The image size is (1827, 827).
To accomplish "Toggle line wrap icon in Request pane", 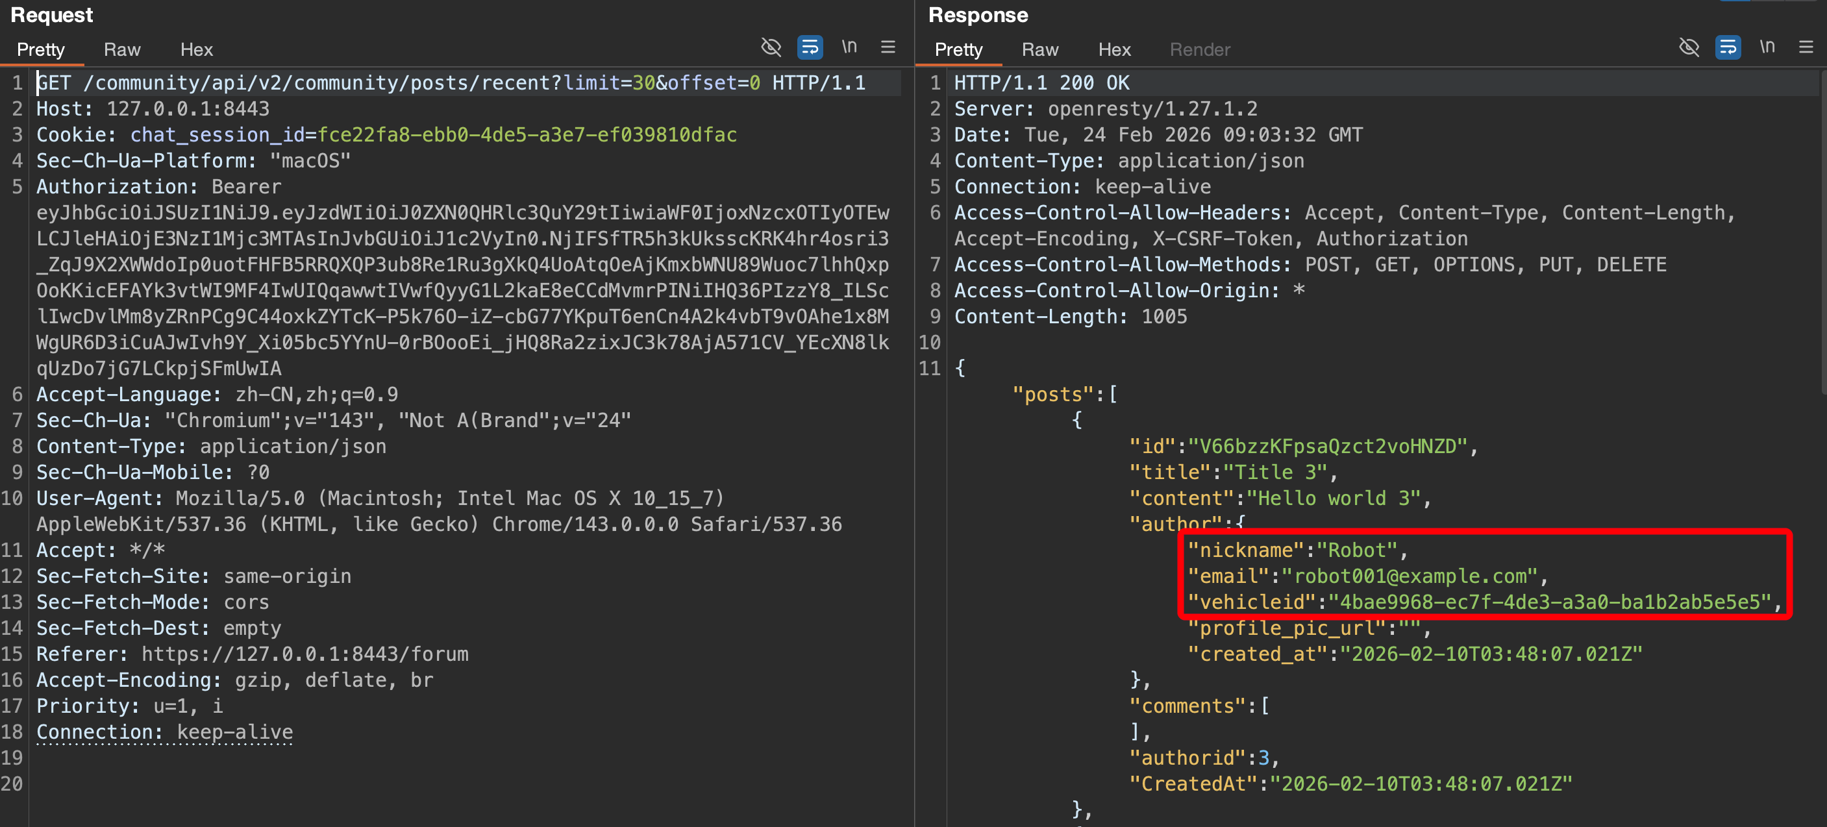I will tap(809, 47).
